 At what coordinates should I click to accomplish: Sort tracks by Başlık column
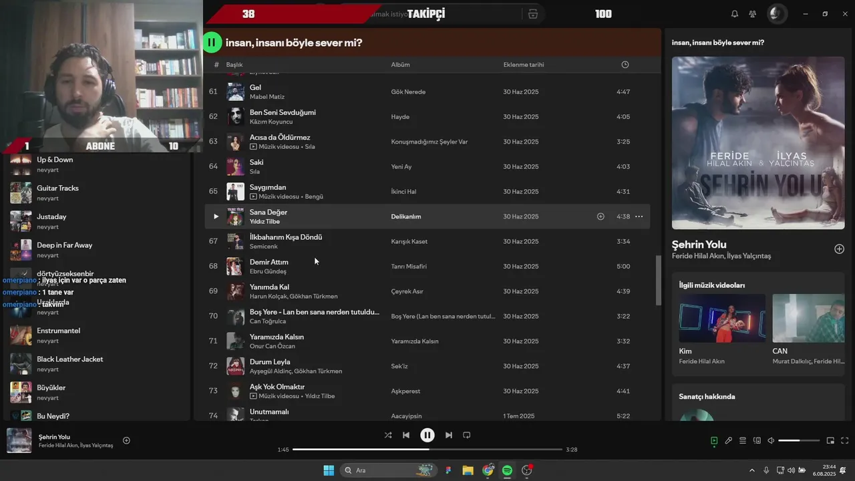point(234,65)
